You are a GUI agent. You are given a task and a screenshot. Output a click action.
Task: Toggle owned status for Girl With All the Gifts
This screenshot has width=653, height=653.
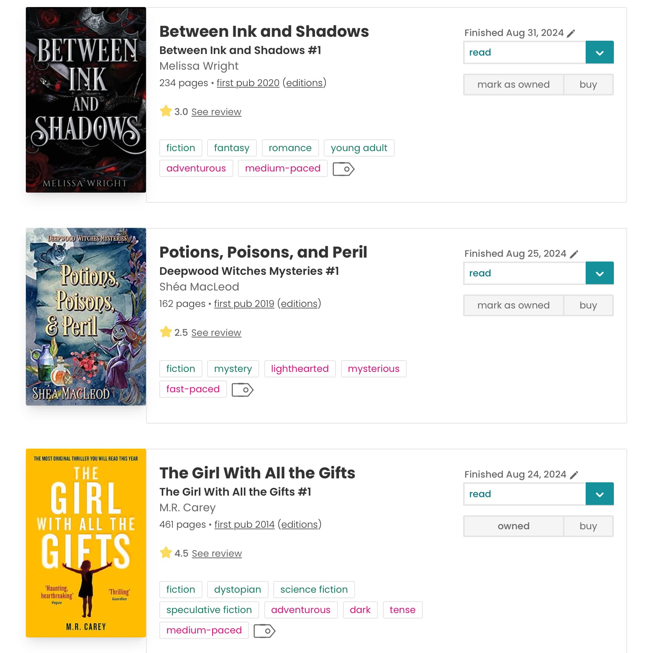pos(513,526)
